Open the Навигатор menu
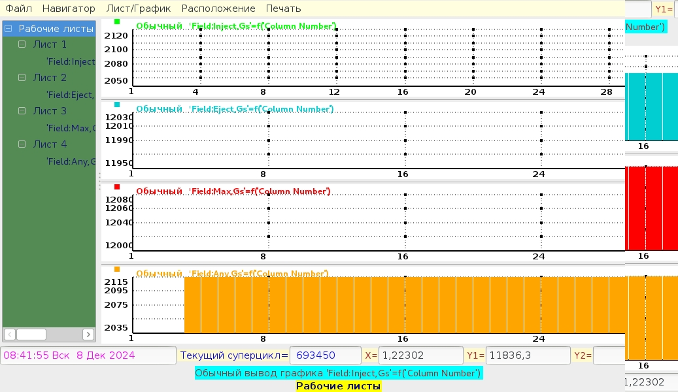Viewport: 678px width, 392px height. pyautogui.click(x=69, y=8)
